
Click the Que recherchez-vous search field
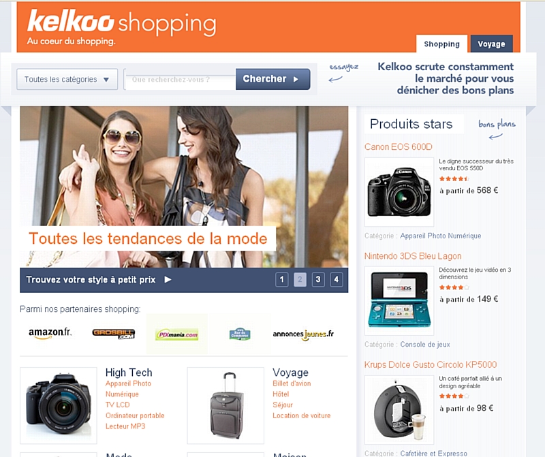180,80
